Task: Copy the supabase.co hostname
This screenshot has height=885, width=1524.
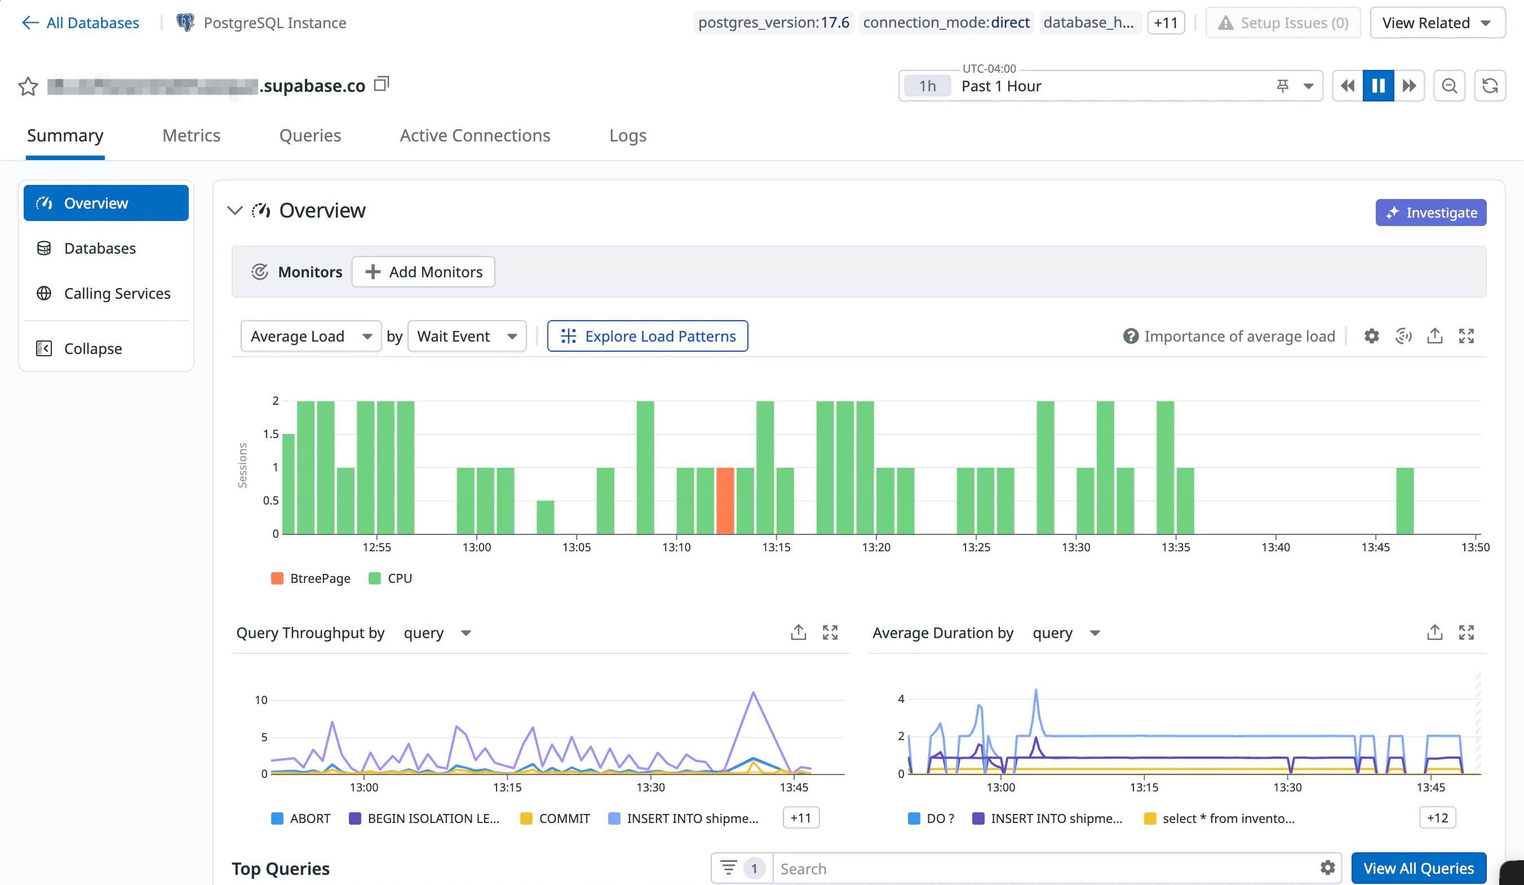Action: coord(381,84)
